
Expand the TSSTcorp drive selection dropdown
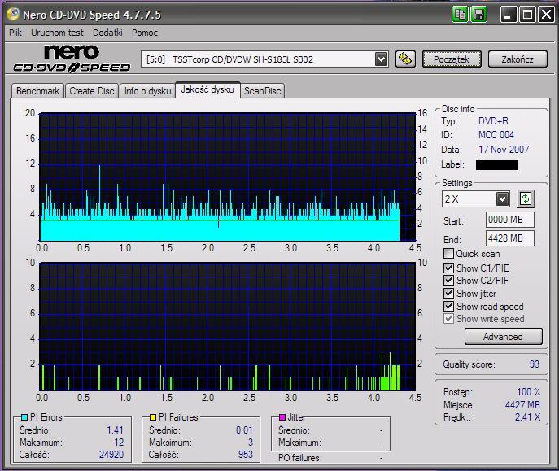click(x=381, y=59)
